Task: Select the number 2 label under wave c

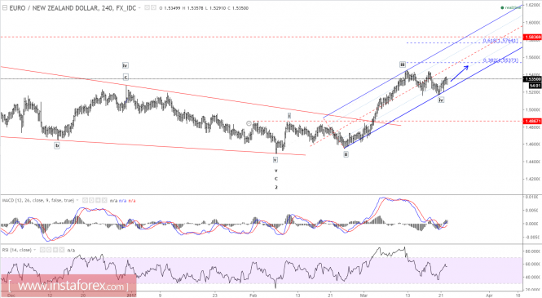Action: click(x=275, y=187)
